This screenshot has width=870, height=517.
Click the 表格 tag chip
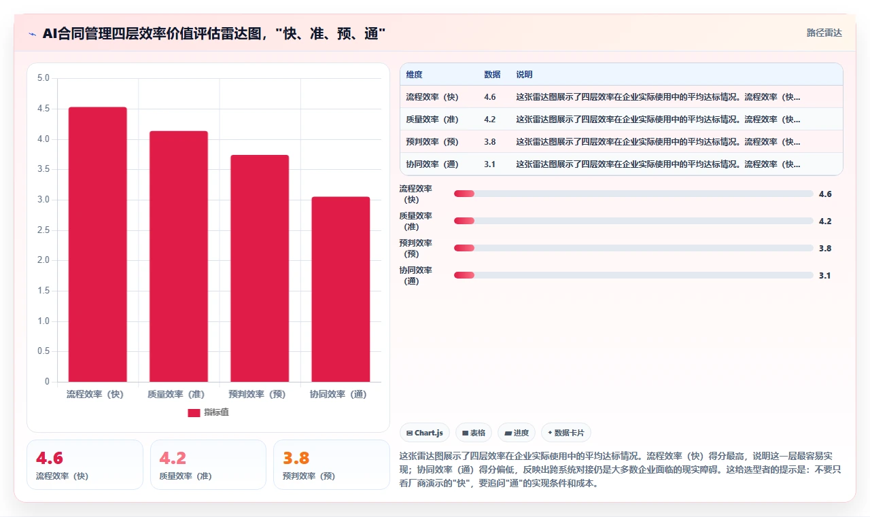click(474, 433)
